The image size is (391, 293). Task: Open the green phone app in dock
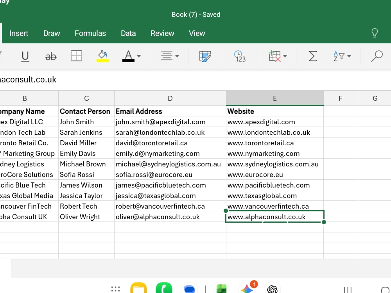[164, 288]
